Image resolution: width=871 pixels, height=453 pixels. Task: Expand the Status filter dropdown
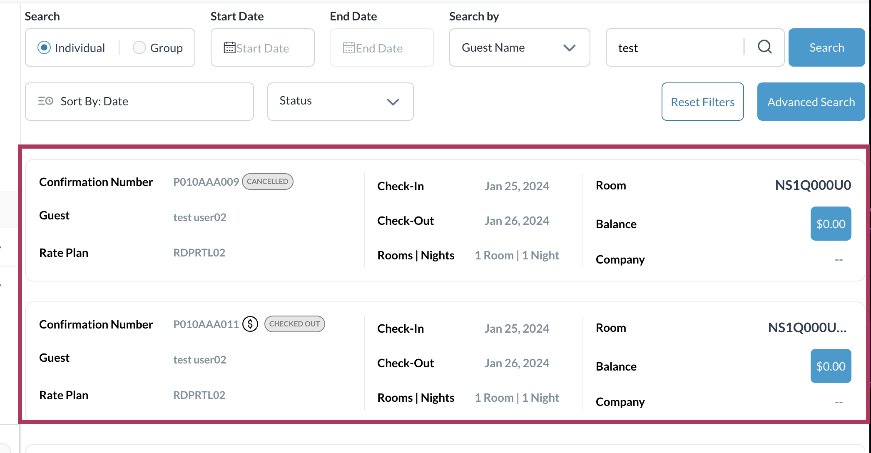click(340, 101)
